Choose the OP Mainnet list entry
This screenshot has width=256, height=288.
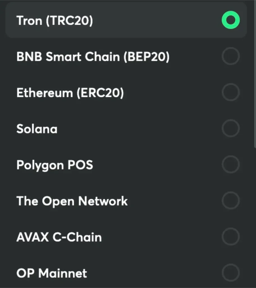tap(126, 272)
